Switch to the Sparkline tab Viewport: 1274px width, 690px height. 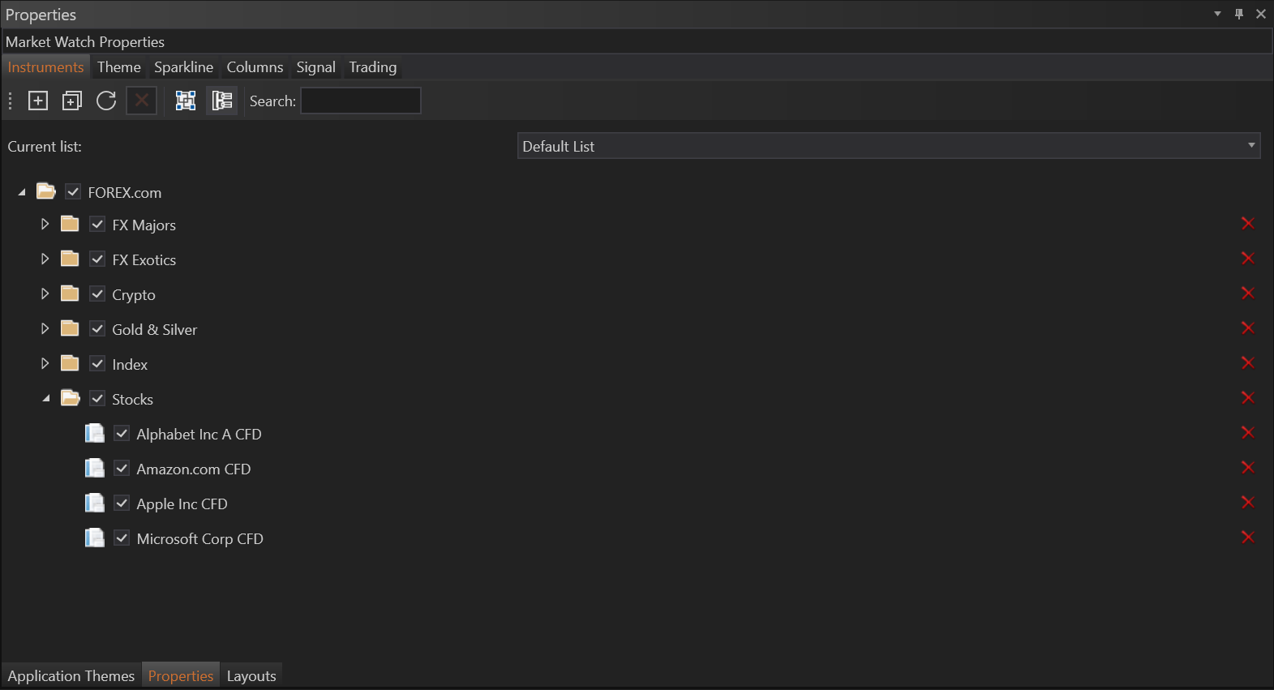(183, 67)
